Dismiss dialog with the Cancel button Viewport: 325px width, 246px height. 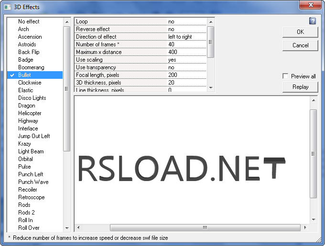point(300,45)
